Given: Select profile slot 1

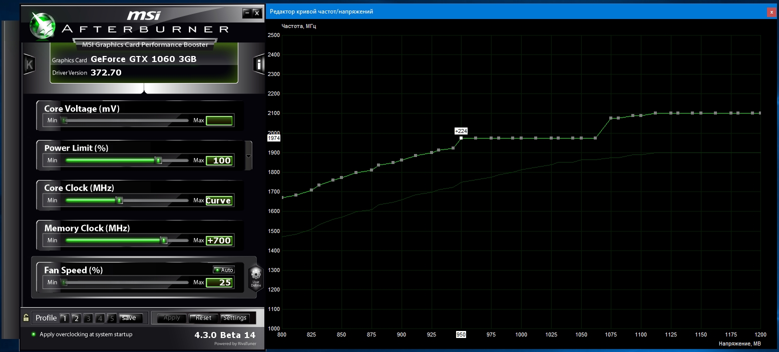Looking at the screenshot, I should 64,318.
